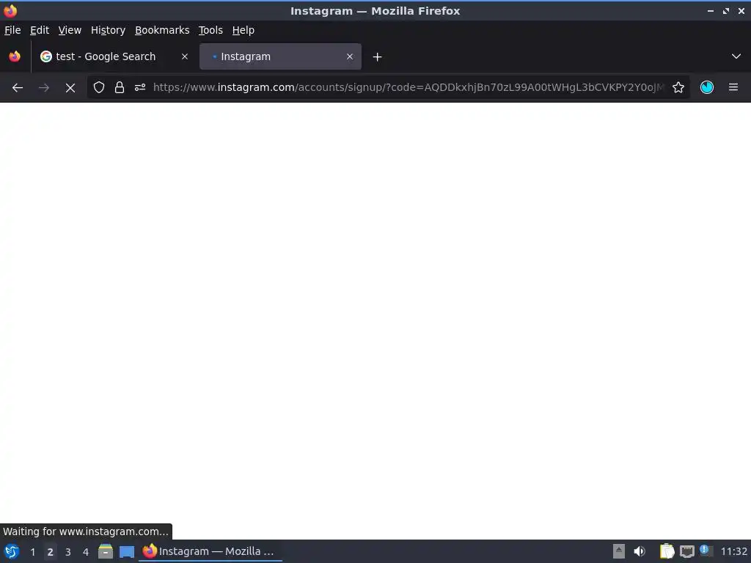This screenshot has height=563, width=751.
Task: Open tracking protection shield icon
Action: 99,88
